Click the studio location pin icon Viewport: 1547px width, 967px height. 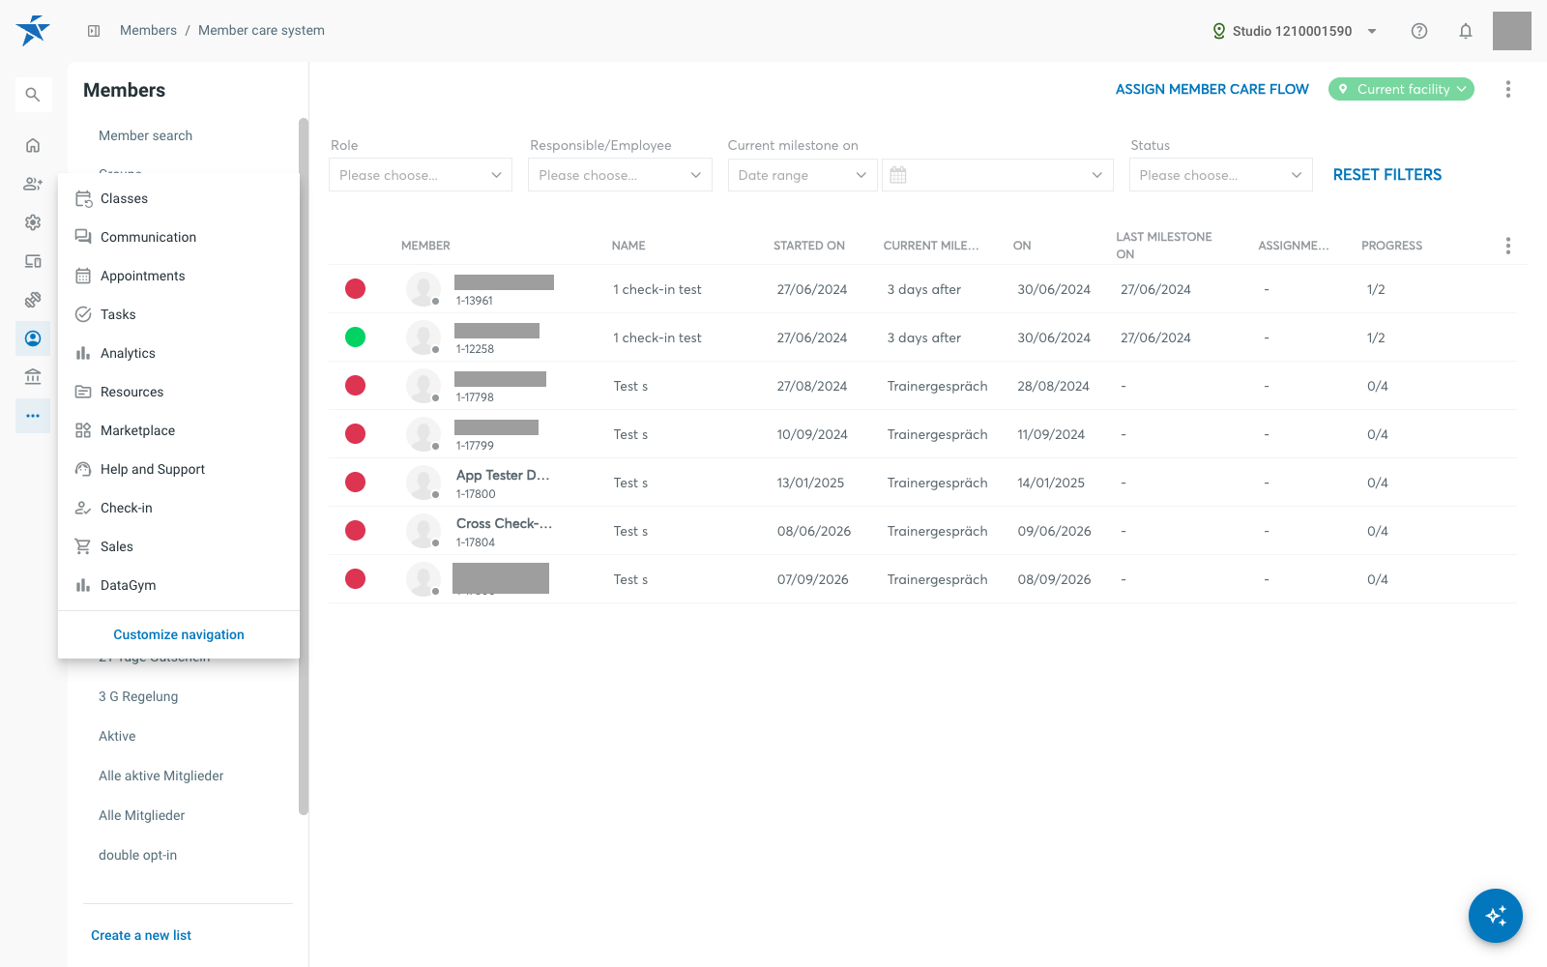(x=1219, y=31)
